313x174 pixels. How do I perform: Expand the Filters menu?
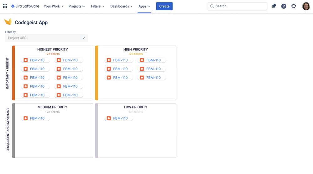click(x=98, y=6)
